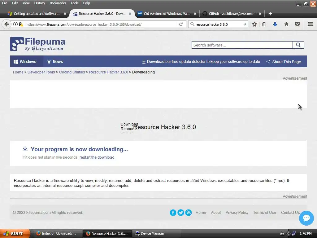Viewport: 317px width, 238px height.
Task: Click the lock warning icon in address bar
Action: (21, 24)
